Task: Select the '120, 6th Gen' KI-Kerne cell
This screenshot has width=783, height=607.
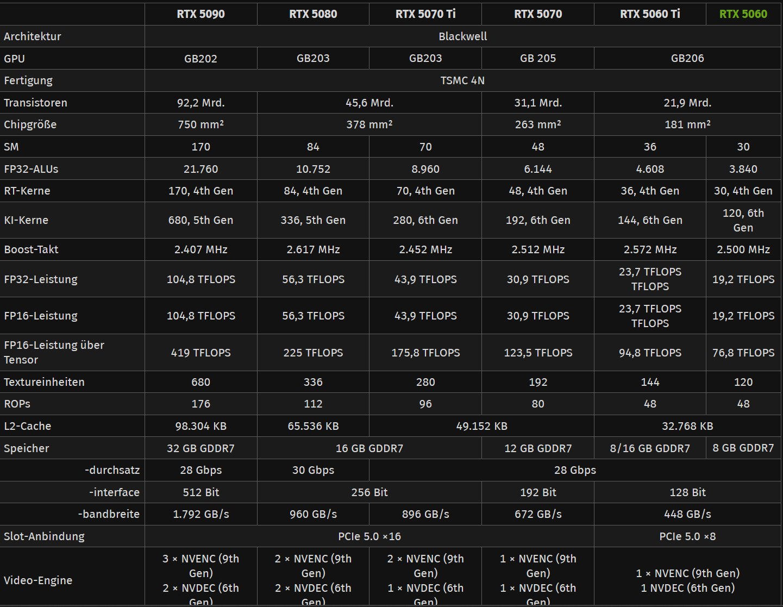Action: [743, 220]
